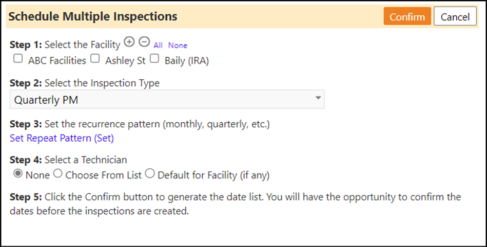Viewport: 487px width, 247px height.
Task: Enable the Baily (IRA) checkbox
Action: (x=154, y=58)
